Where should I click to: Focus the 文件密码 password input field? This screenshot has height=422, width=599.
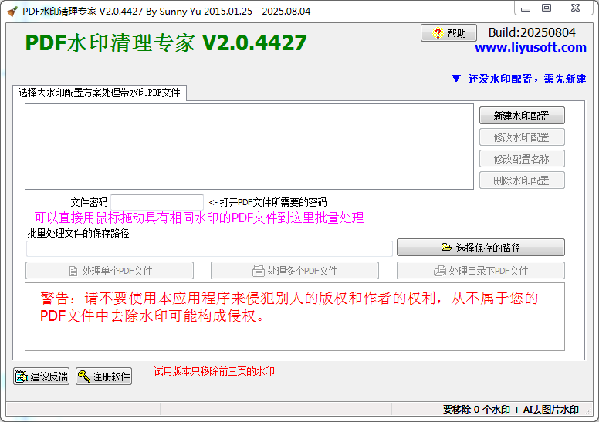coord(157,202)
